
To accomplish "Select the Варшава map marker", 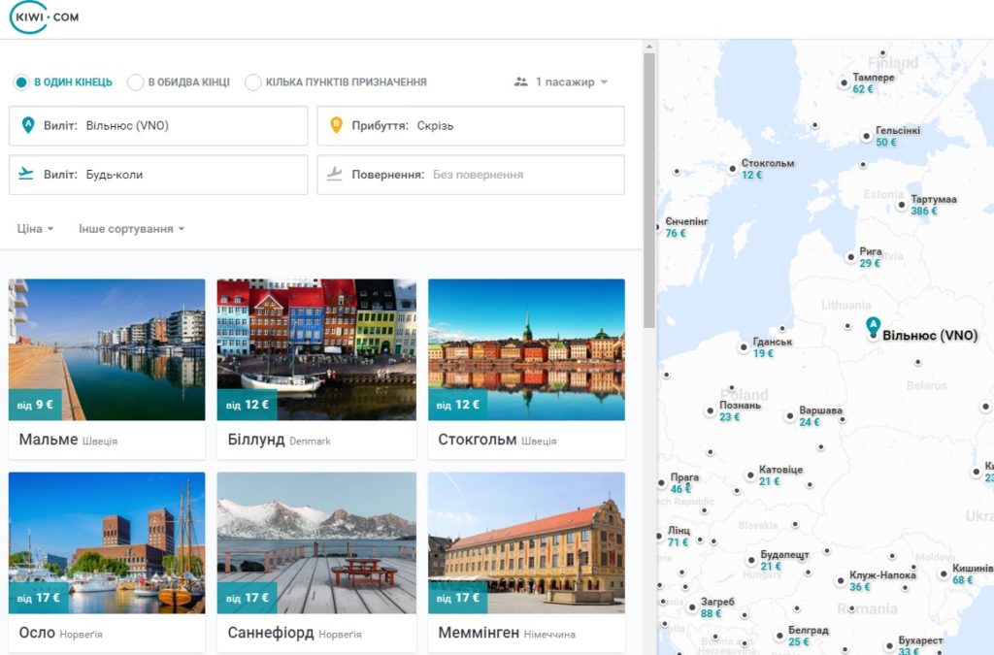I will pos(790,416).
